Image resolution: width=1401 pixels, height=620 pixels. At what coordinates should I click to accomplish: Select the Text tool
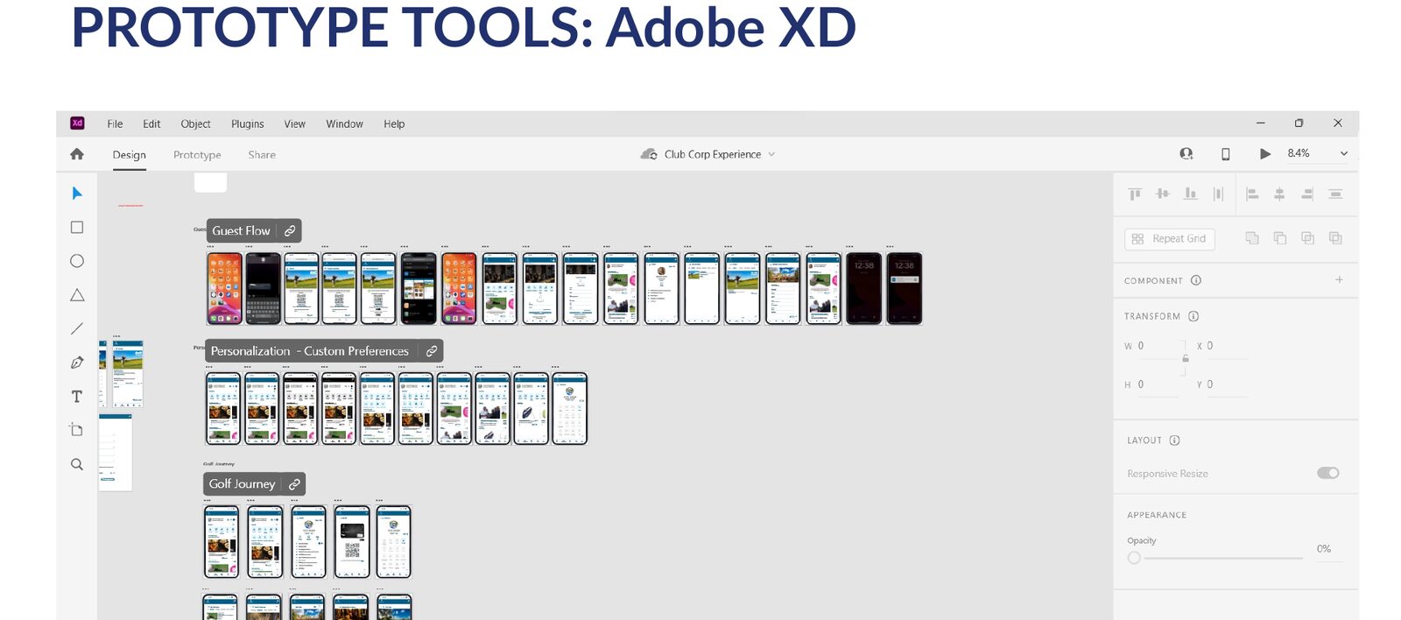[x=77, y=397]
